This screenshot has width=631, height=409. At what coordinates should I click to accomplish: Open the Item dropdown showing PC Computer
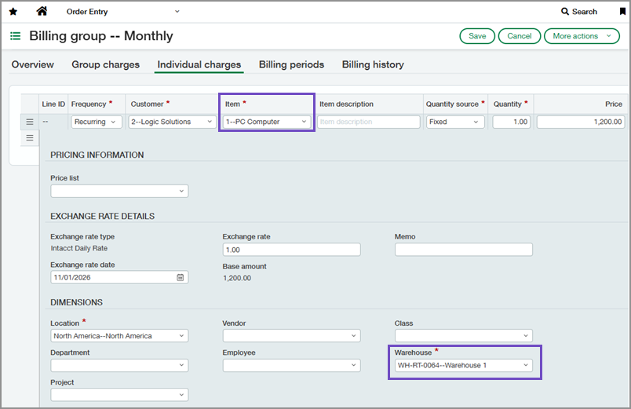(x=267, y=122)
